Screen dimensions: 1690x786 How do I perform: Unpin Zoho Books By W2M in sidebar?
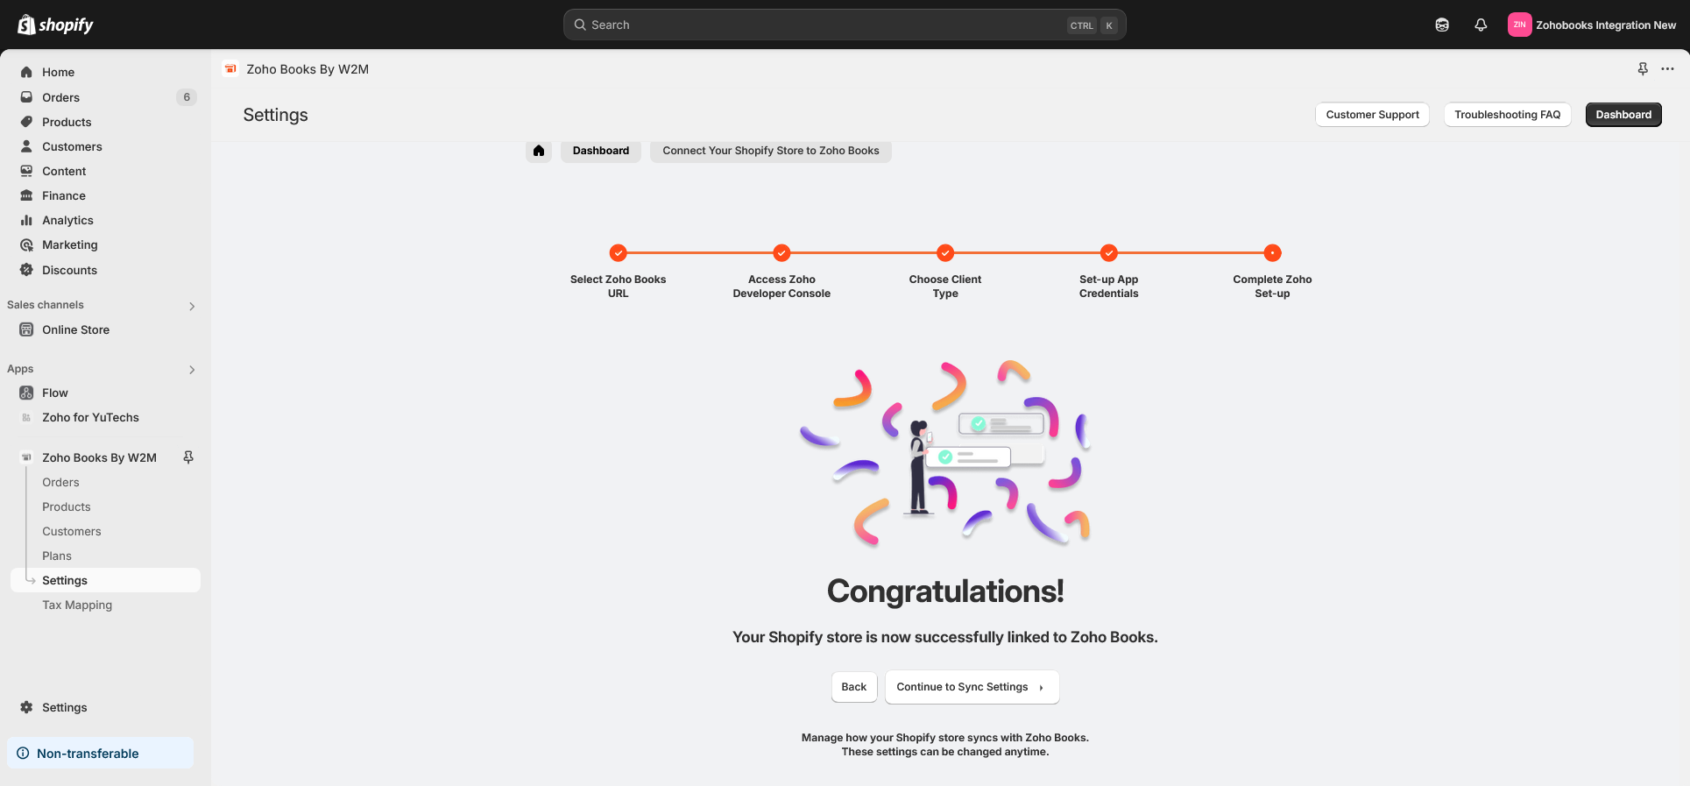click(x=187, y=457)
